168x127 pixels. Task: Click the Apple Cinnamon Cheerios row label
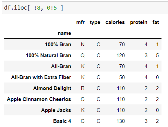[39, 99]
